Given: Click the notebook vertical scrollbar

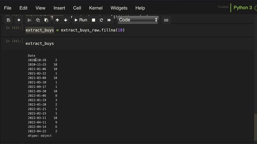Looking at the screenshot, I should (255, 127).
